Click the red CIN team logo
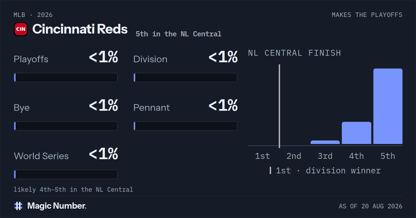The width and height of the screenshot is (416, 218). pos(21,29)
